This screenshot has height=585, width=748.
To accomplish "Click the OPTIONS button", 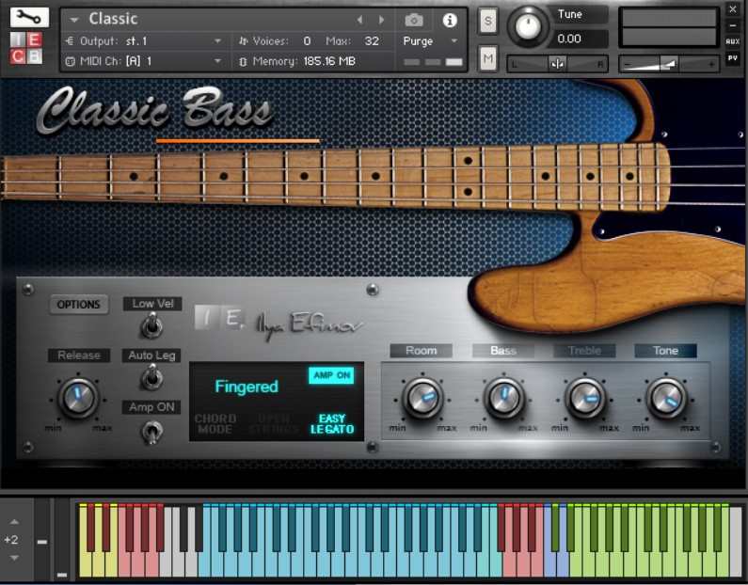I will coord(79,304).
